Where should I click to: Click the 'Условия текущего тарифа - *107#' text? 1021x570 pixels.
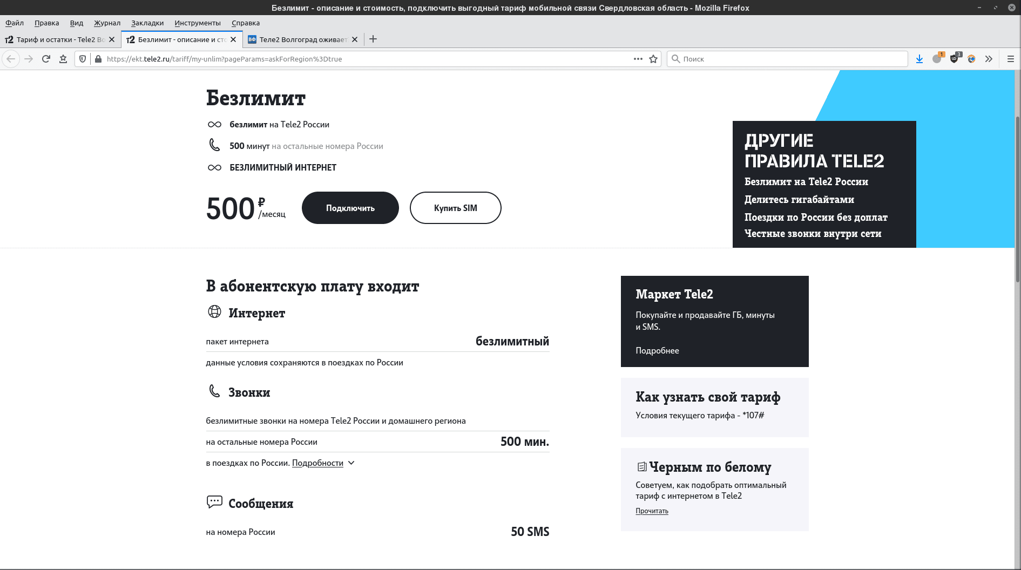[700, 416]
